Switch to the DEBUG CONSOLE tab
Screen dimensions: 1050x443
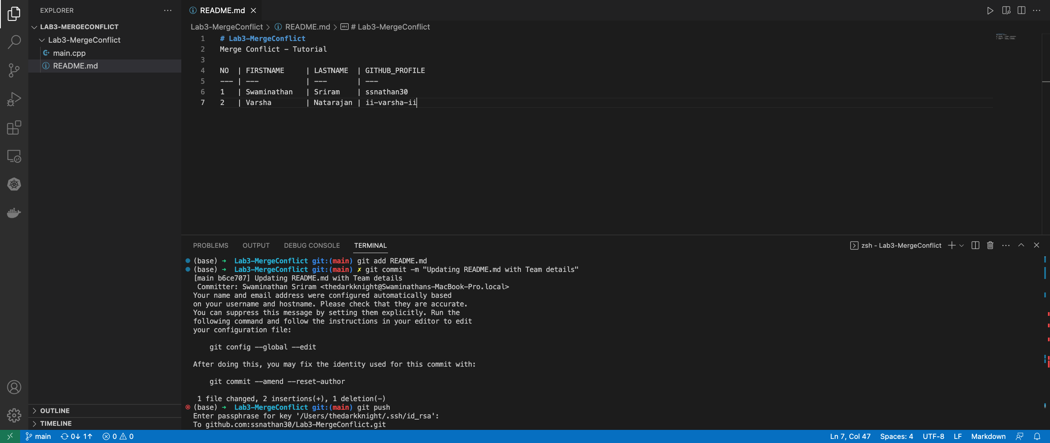[x=312, y=245]
